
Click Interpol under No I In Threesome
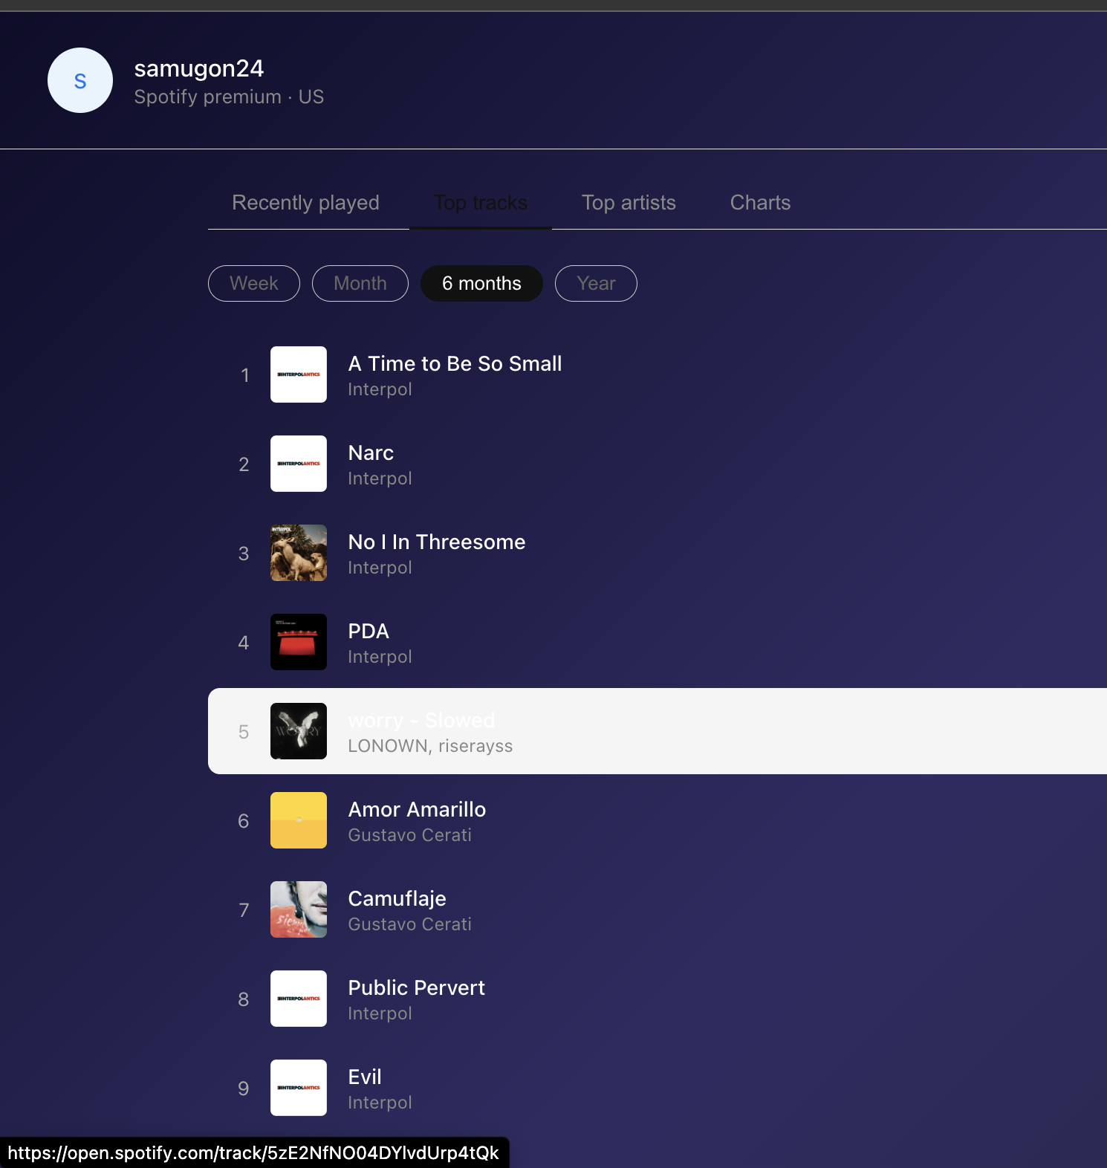tap(380, 568)
